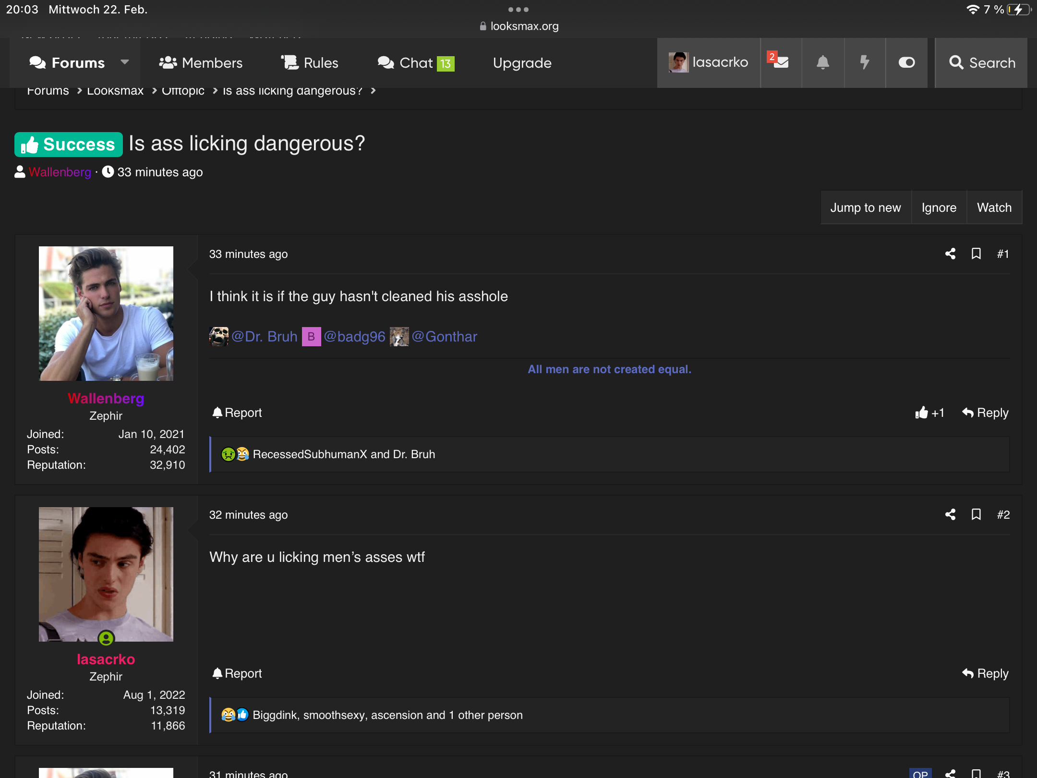Expand the Forums dropdown arrow
This screenshot has width=1037, height=778.
(x=125, y=62)
